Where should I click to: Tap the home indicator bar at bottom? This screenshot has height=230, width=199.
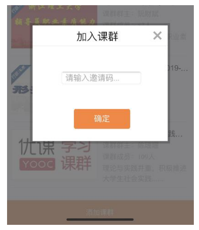[100, 219]
